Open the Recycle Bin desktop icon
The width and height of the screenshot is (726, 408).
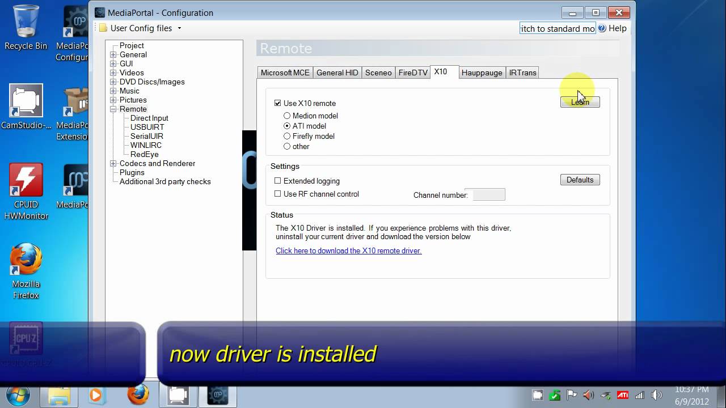[x=26, y=27]
